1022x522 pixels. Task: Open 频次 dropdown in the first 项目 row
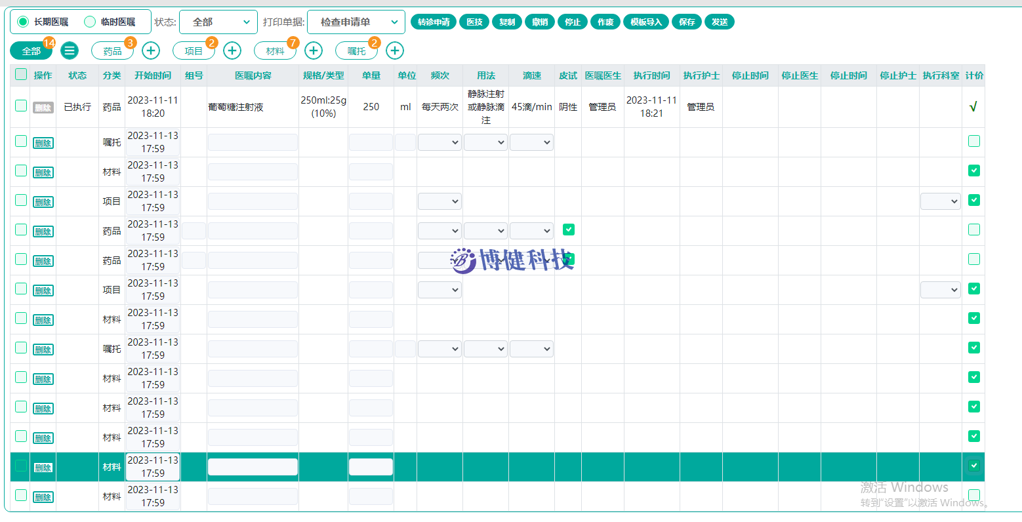[439, 201]
